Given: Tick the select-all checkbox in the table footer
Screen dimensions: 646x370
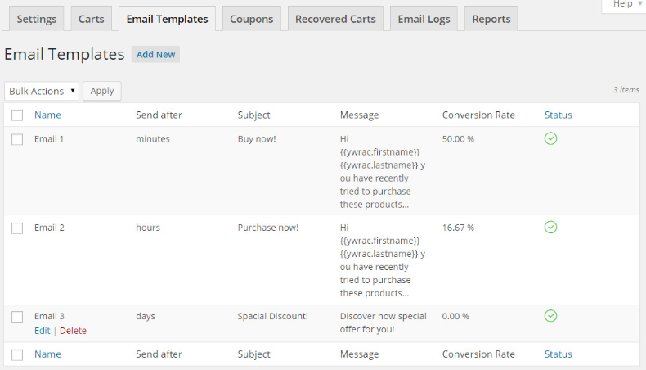Looking at the screenshot, I should (17, 354).
